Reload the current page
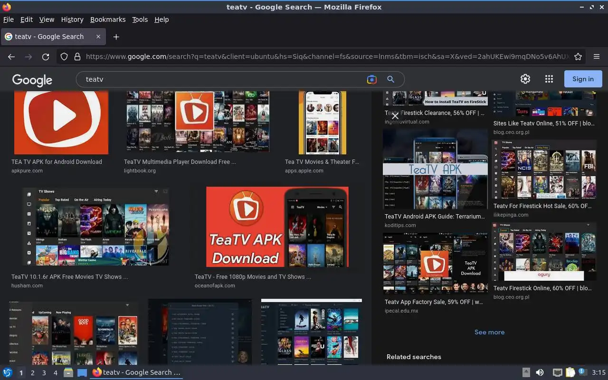 click(46, 57)
